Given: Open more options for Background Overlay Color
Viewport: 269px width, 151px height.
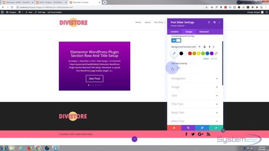Looking at the screenshot, I should coord(214,47).
